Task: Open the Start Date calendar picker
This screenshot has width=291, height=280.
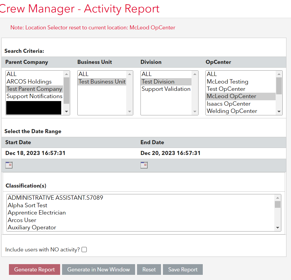Action: pyautogui.click(x=9, y=165)
